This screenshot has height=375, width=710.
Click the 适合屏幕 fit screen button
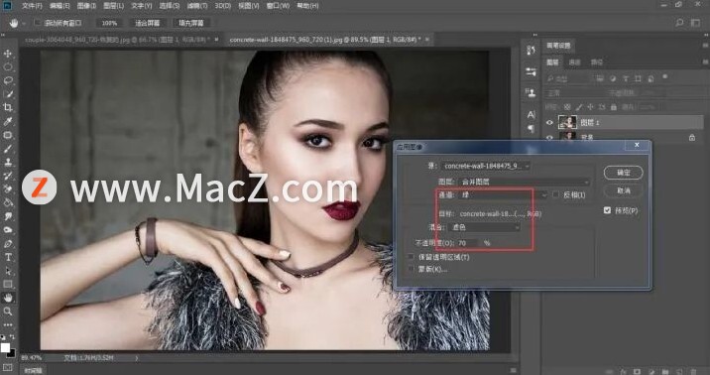click(148, 23)
